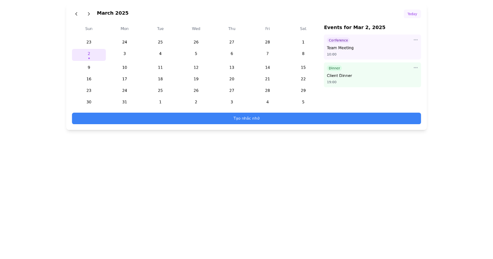Click the Events for Mar 2, 2025 heading
Screen dimensions: 493x259
(355, 27)
